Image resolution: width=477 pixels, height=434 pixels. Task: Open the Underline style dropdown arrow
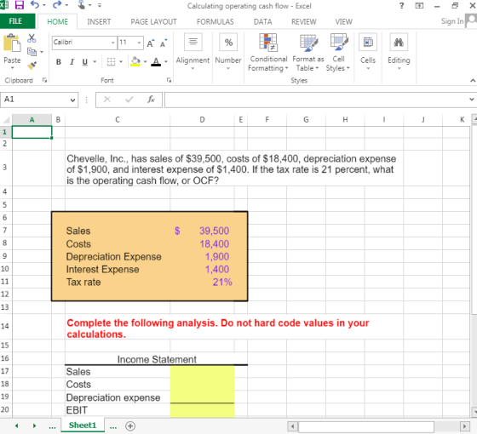[x=95, y=62]
